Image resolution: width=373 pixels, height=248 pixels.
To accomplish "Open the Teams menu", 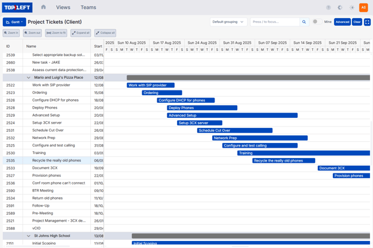I will pyautogui.click(x=88, y=8).
